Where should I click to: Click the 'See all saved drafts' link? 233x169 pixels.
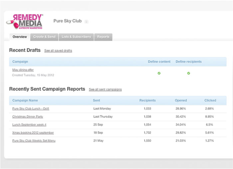[58, 51]
